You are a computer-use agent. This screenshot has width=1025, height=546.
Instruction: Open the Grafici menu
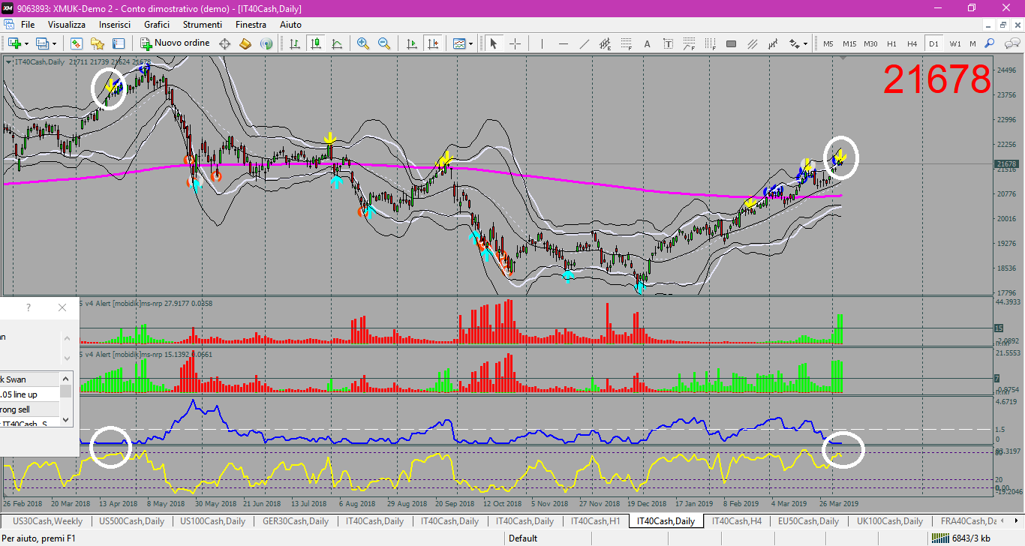tap(157, 25)
